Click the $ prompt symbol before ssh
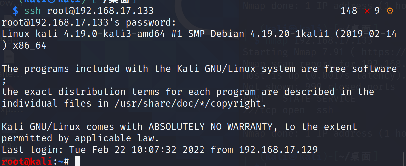This screenshot has width=406, height=166. tap(16, 11)
